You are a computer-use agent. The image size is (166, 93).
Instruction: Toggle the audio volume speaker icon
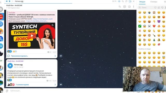pyautogui.click(x=119, y=1)
